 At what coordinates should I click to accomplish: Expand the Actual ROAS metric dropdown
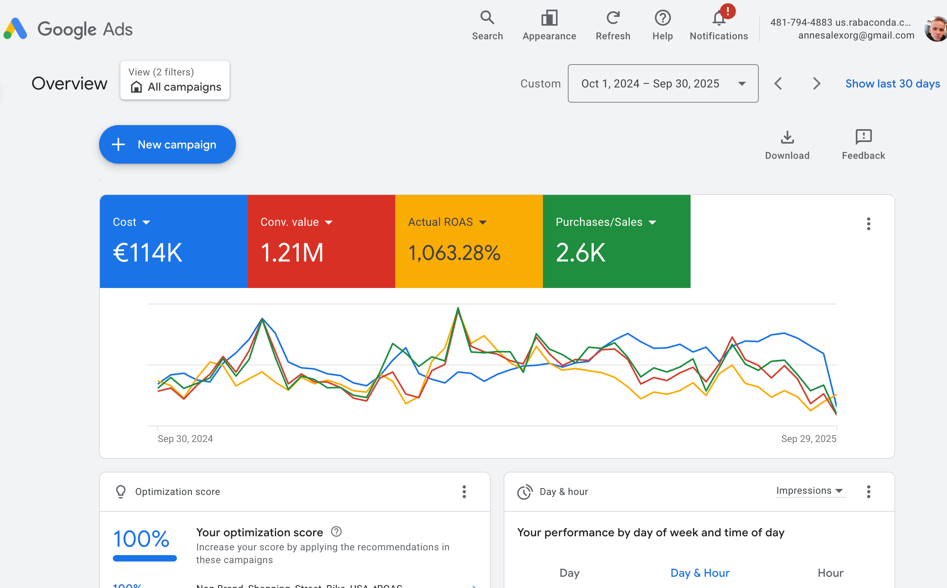(x=483, y=223)
